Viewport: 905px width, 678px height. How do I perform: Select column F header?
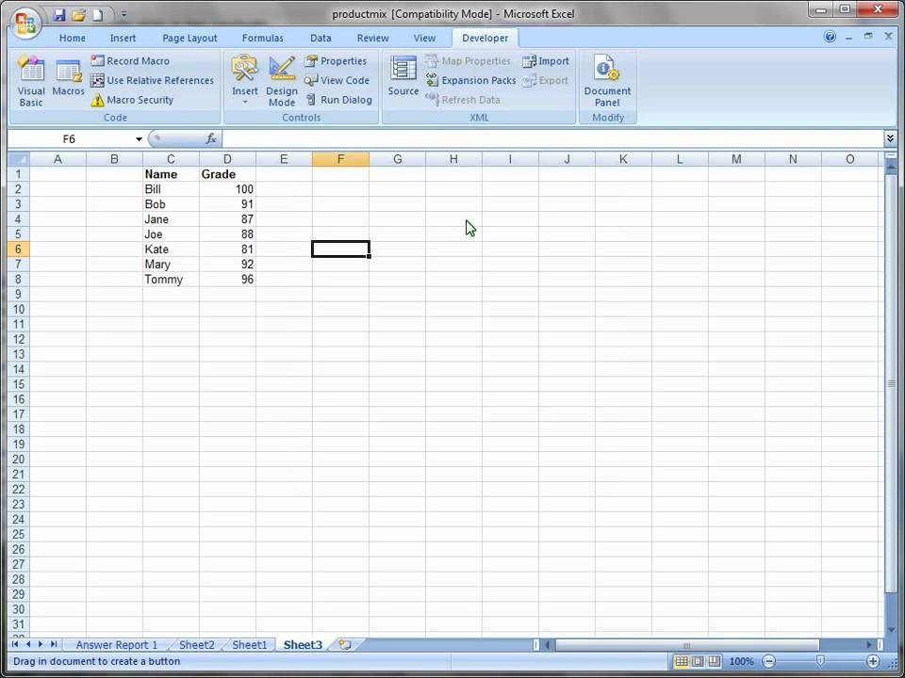click(x=340, y=159)
